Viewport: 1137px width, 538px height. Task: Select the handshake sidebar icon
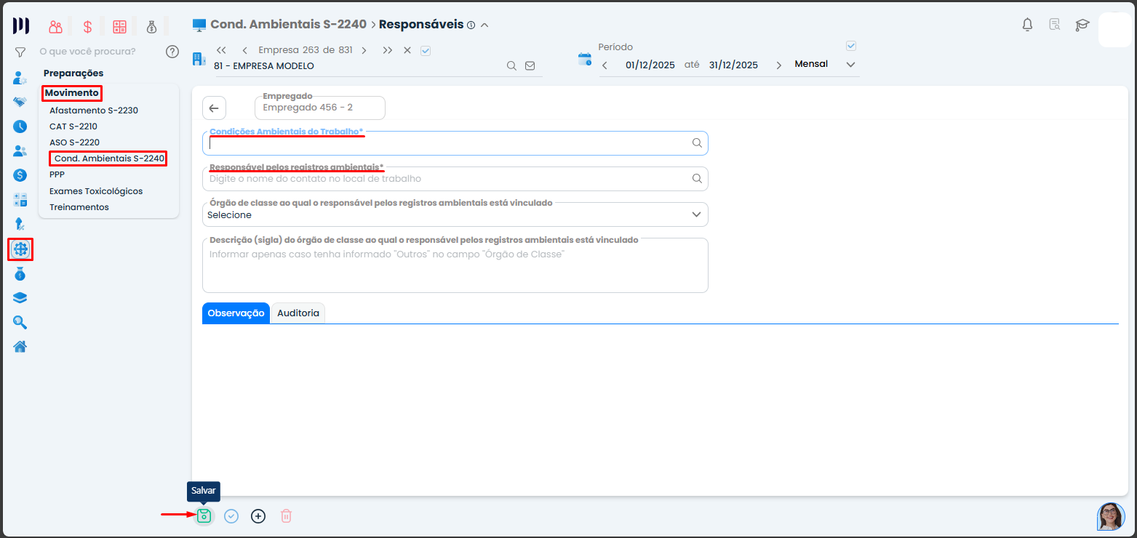pyautogui.click(x=20, y=102)
